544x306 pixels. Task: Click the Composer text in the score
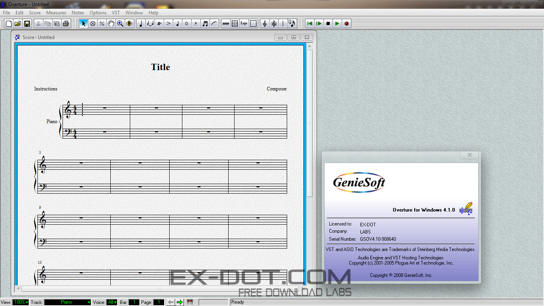coord(277,89)
